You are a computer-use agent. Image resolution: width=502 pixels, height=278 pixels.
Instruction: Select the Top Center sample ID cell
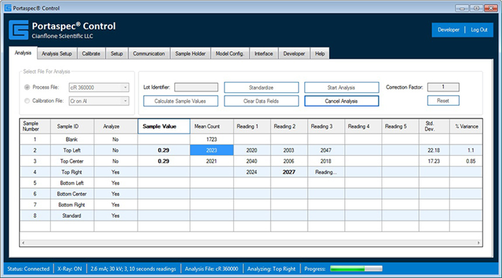pos(72,162)
